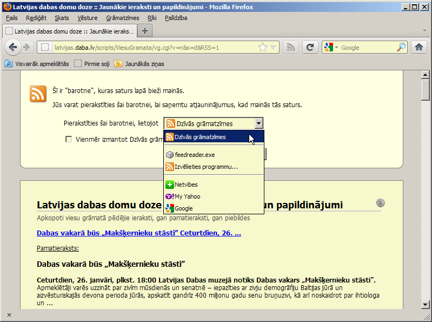Choose feedreader.exe from the list
Viewport: 432px width, 322px height.
[x=214, y=155]
